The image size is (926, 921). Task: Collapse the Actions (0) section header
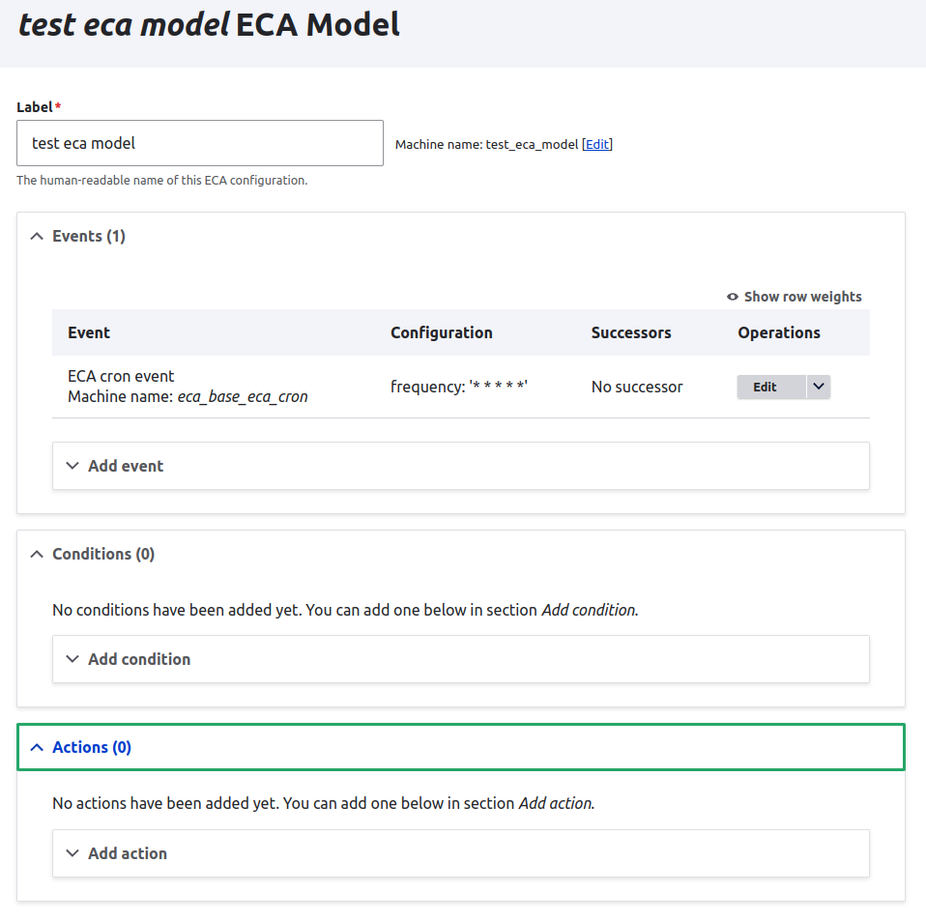pos(92,747)
